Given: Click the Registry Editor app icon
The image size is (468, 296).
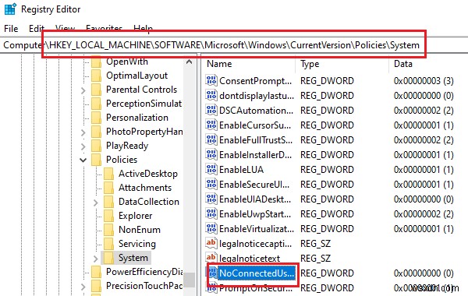Looking at the screenshot, I should pyautogui.click(x=10, y=9).
